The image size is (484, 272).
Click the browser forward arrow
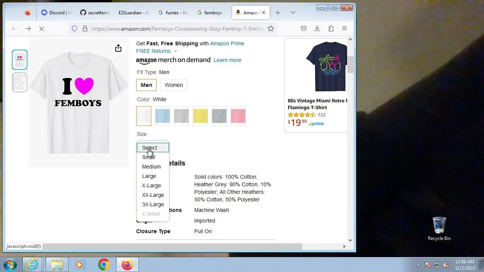[x=28, y=28]
